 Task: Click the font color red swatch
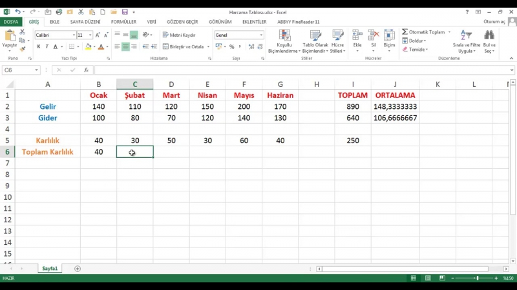101,46
